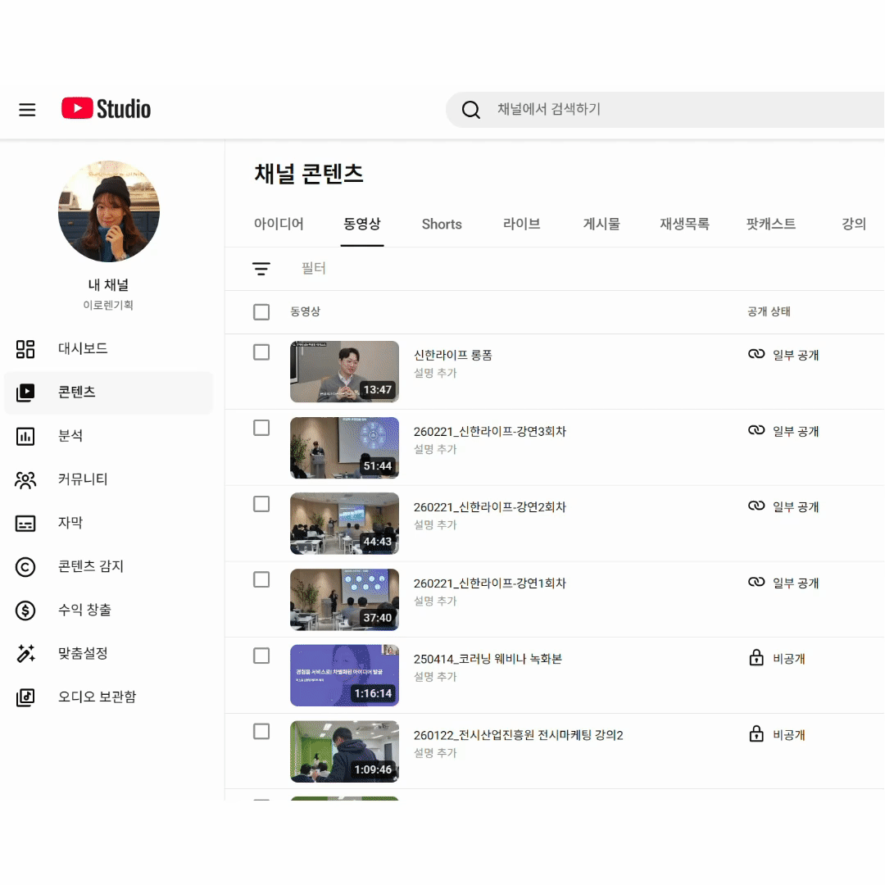Click the YouTube Studio logo
885x885 pixels.
pyautogui.click(x=106, y=108)
